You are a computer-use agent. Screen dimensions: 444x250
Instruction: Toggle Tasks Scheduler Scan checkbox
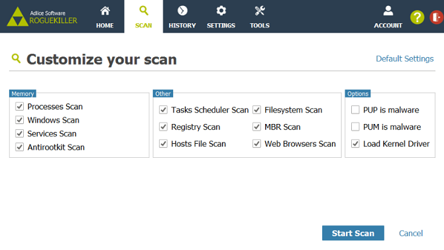pyautogui.click(x=164, y=110)
